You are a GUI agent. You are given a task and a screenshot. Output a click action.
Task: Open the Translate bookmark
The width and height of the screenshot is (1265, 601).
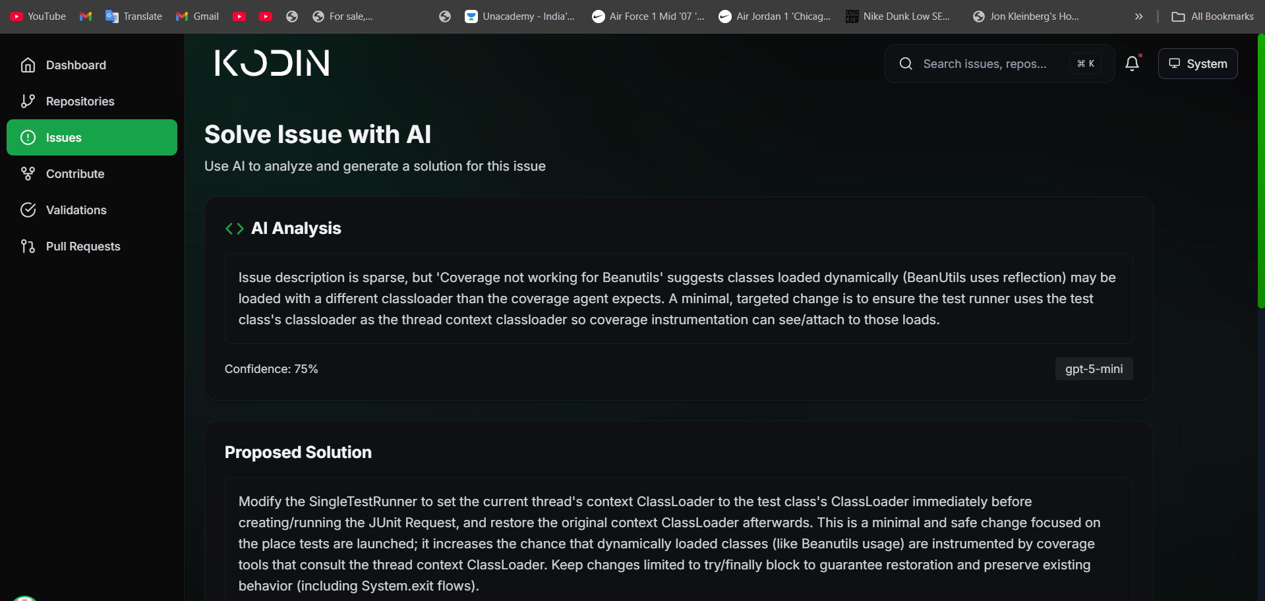click(134, 16)
